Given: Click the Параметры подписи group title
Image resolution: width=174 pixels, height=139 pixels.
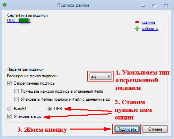Looking at the screenshot, I should [25, 69].
